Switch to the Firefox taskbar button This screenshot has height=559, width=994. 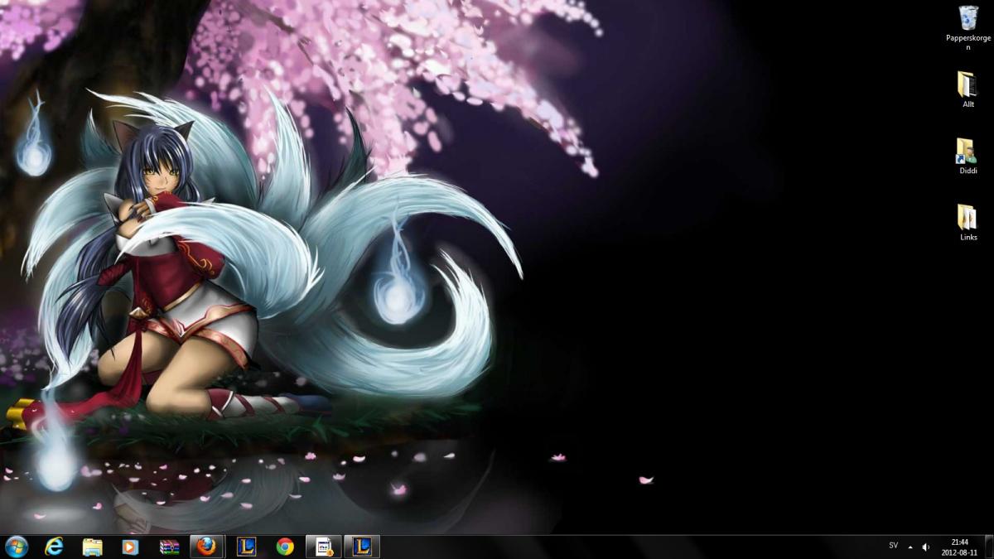point(207,547)
